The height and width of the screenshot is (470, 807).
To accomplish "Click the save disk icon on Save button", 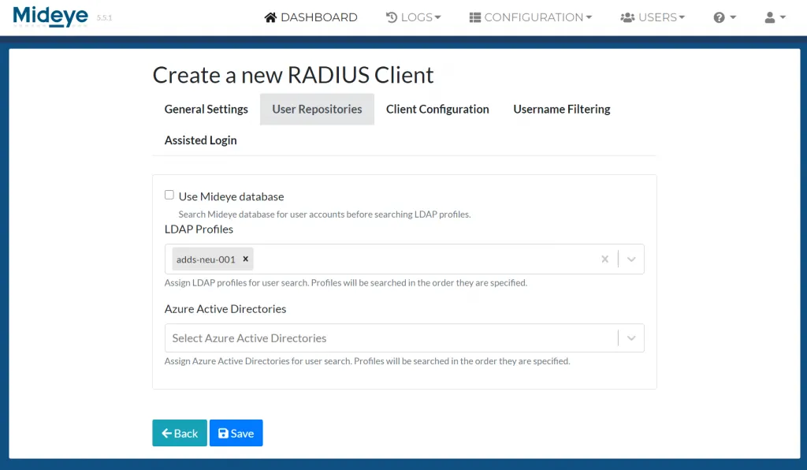I will pos(223,433).
